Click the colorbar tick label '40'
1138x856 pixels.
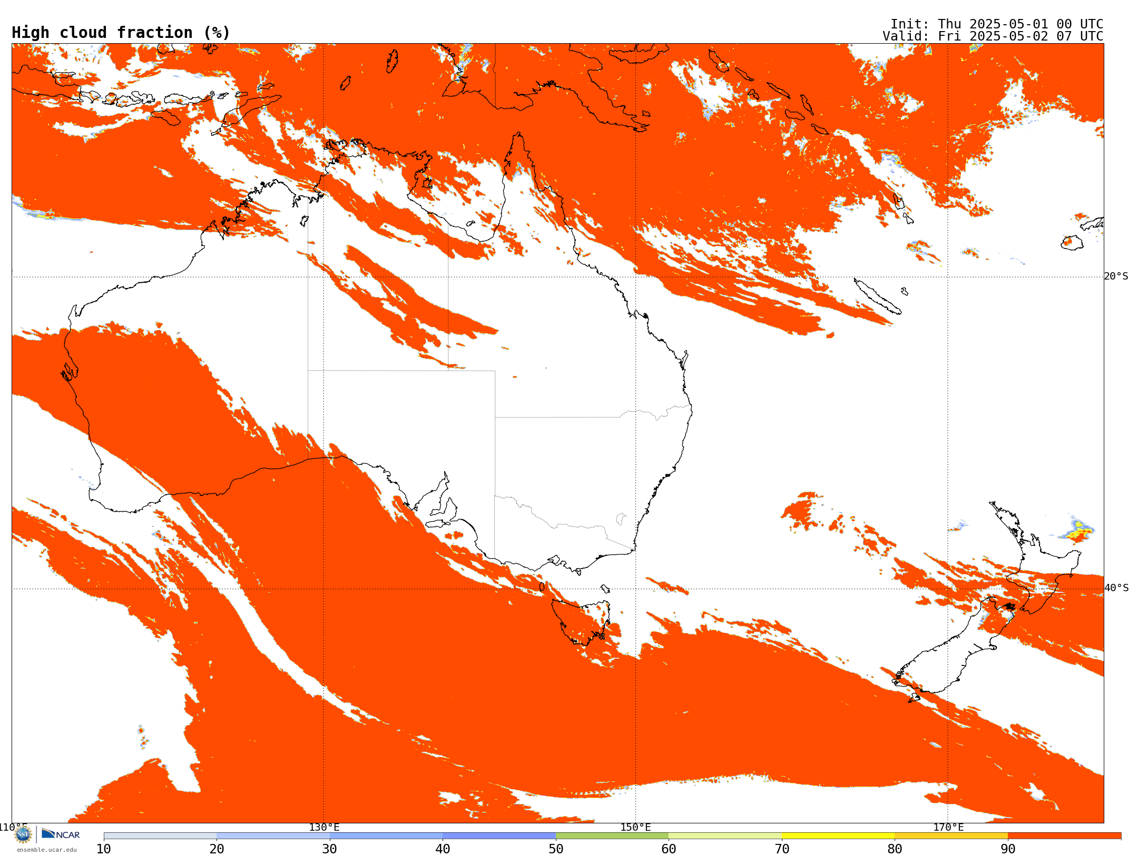pos(443,849)
